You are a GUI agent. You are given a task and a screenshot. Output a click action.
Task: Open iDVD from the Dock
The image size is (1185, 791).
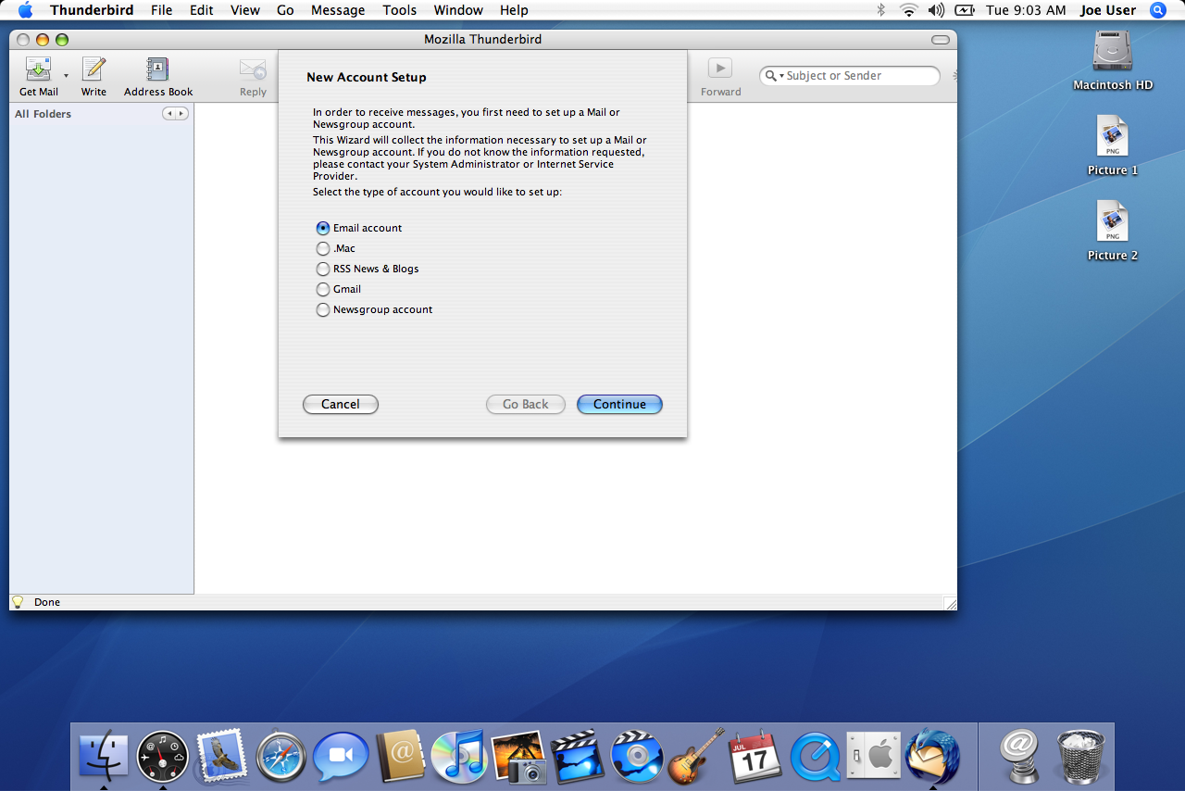637,757
